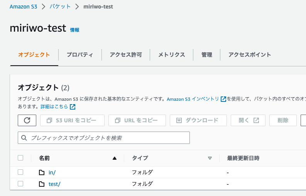
Task: Click the refresh objects icon button
Action: pos(27,120)
